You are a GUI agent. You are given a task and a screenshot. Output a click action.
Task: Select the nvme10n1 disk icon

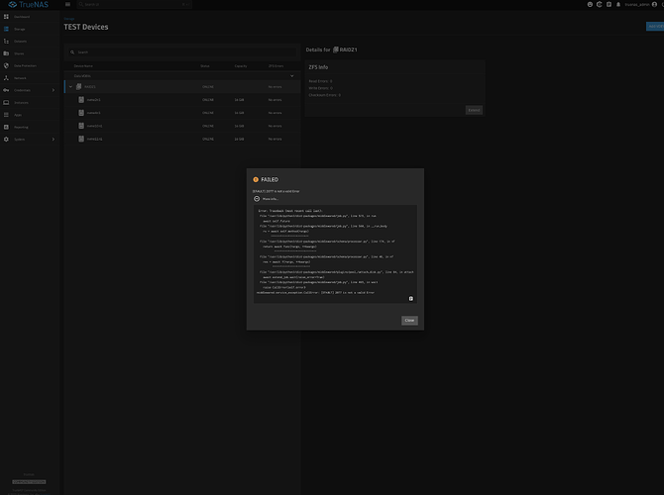81,126
